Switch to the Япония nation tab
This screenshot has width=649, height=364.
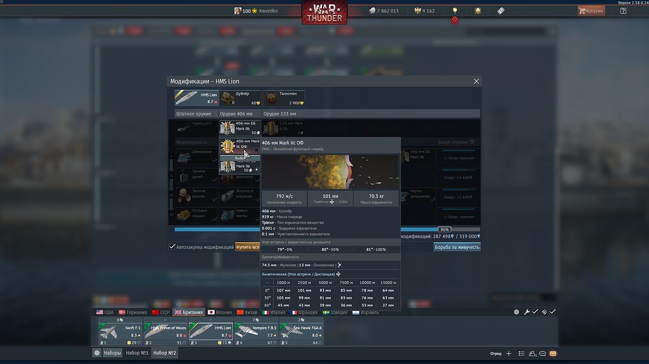pyautogui.click(x=220, y=312)
